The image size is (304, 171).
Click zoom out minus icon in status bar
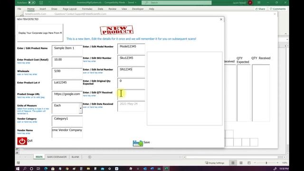click(255, 163)
